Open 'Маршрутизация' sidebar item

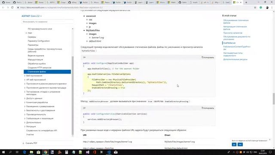tap(35, 59)
